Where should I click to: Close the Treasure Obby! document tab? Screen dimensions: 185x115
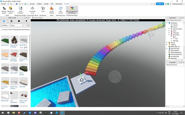(x=44, y=18)
